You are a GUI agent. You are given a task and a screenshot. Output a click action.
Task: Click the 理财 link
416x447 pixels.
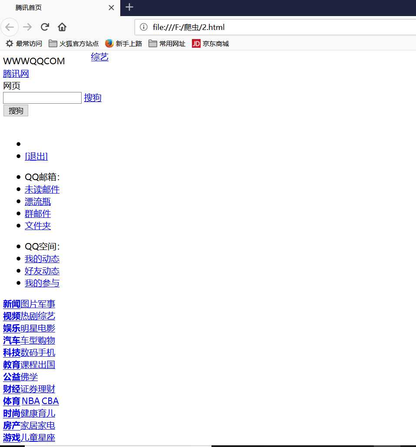(46, 389)
